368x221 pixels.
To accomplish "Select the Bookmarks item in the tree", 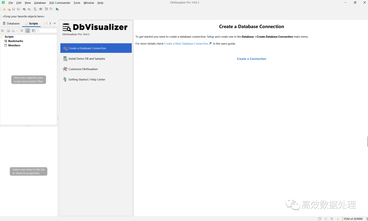I will pyautogui.click(x=16, y=41).
